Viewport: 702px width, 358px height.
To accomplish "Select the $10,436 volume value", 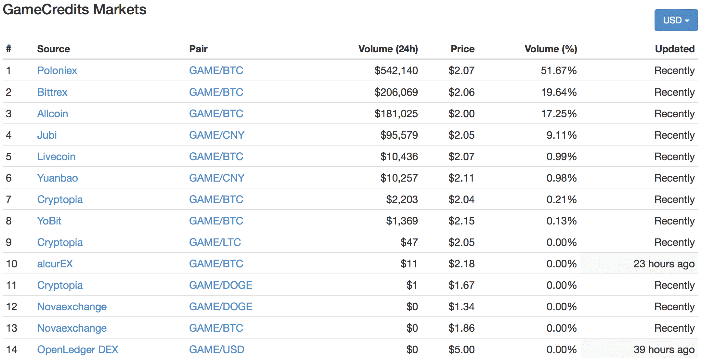I will tap(399, 156).
